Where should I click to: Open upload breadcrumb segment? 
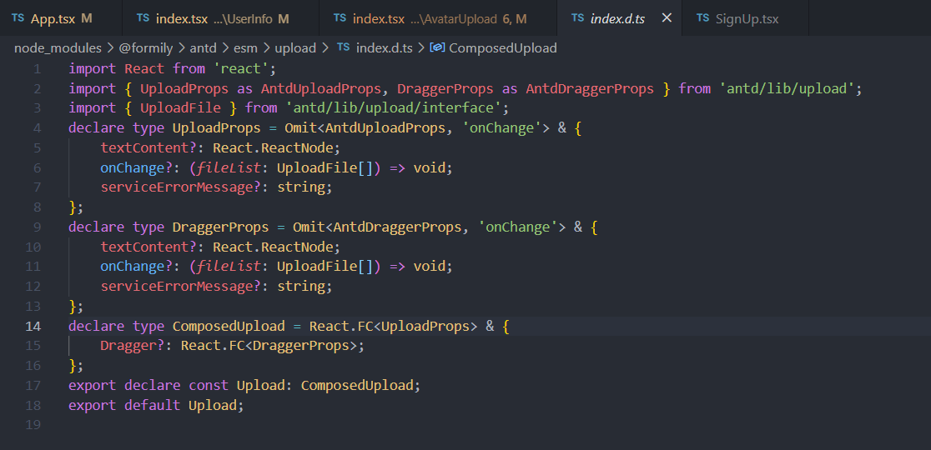click(x=295, y=48)
